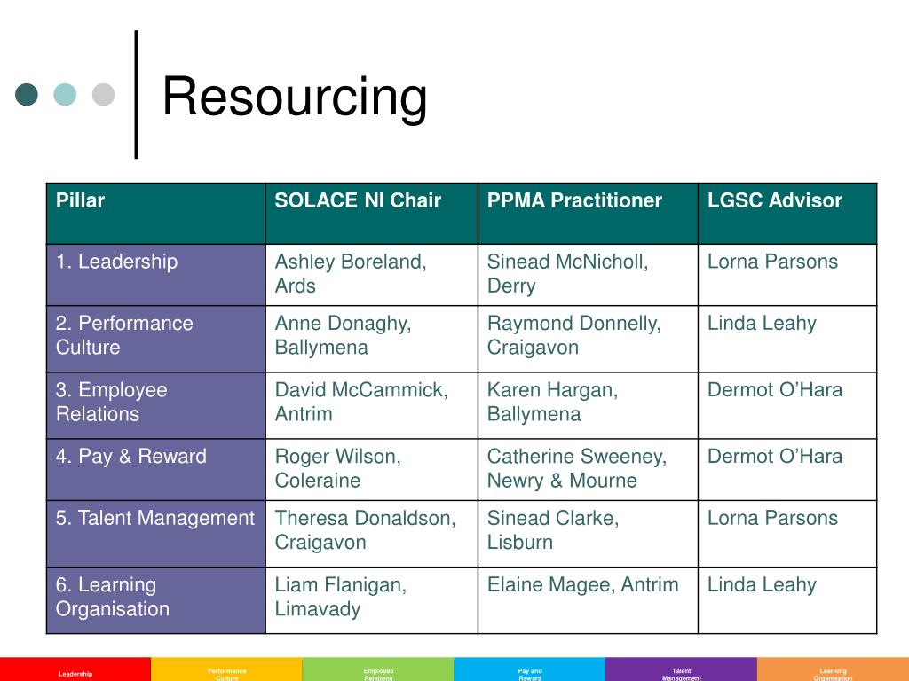
Task: Select the 'Anne Donaghy, Ballymena' cell
Action: (372, 339)
